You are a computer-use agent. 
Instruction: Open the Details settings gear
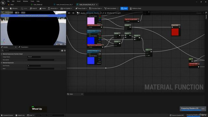click(65, 51)
